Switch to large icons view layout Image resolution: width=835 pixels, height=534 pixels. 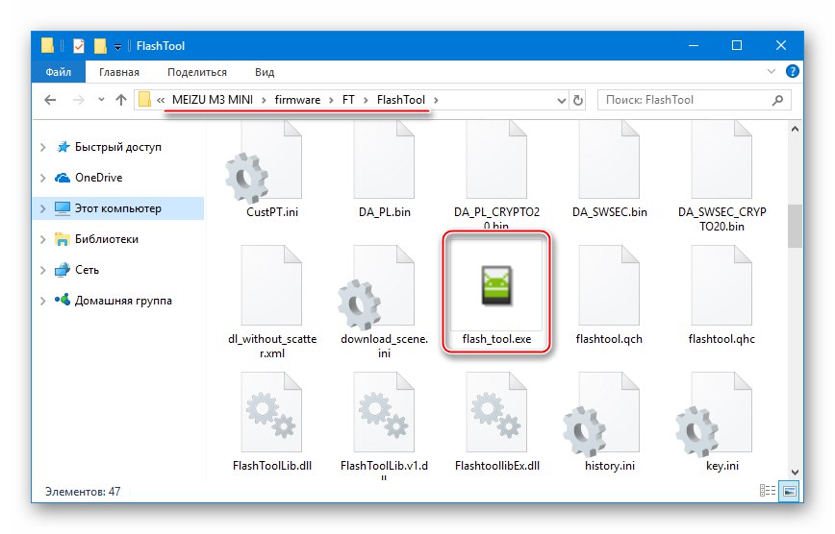pyautogui.click(x=790, y=491)
